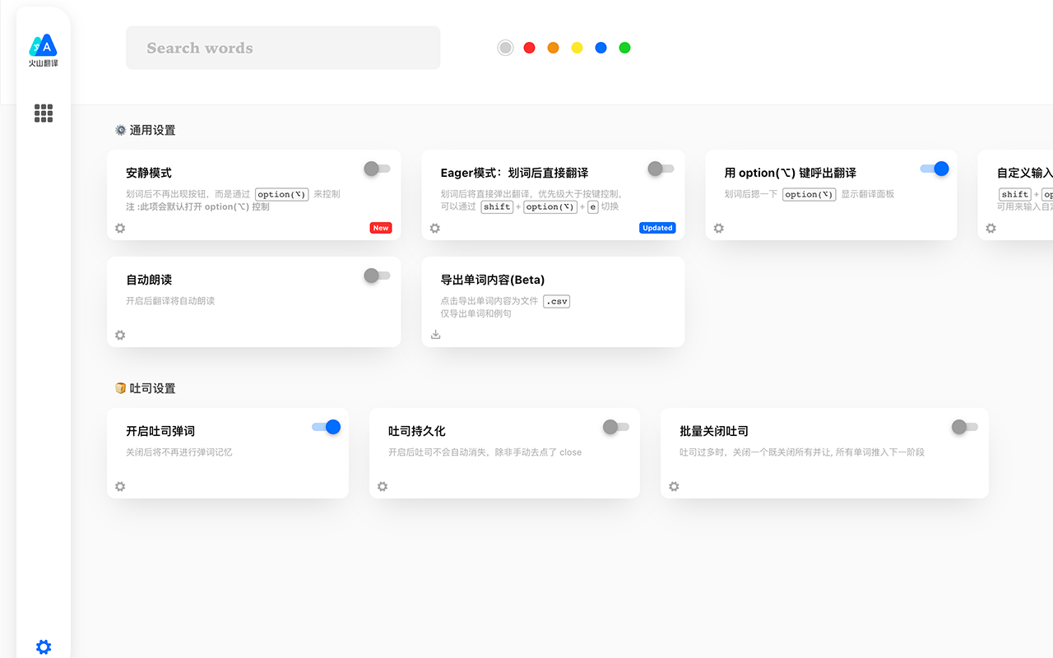Open the blue settings gear in sidebar
The width and height of the screenshot is (1053, 658).
click(x=44, y=647)
